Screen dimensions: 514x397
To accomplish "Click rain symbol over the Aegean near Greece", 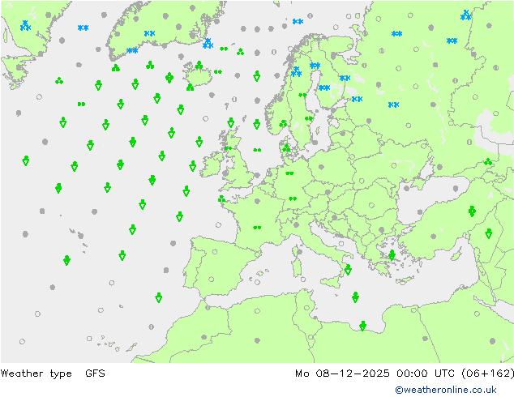I will pos(392,255).
